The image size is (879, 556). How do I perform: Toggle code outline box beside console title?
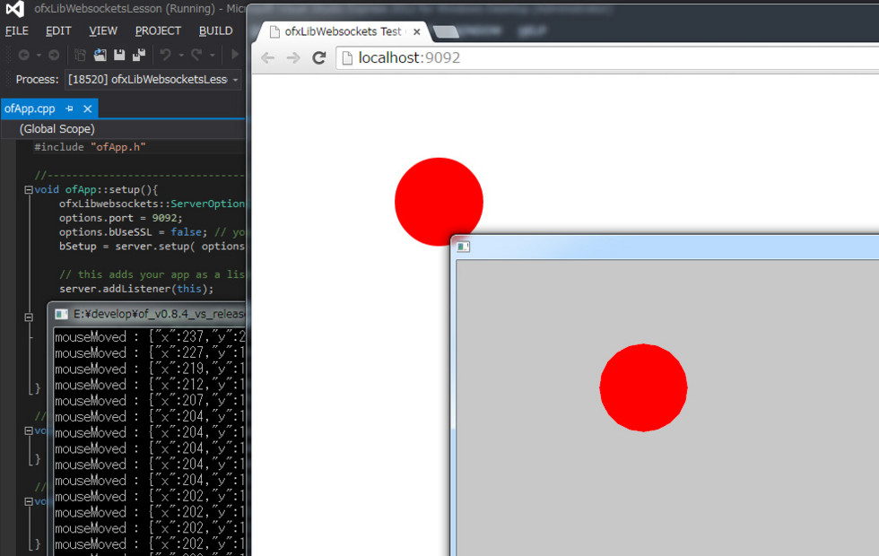[29, 317]
